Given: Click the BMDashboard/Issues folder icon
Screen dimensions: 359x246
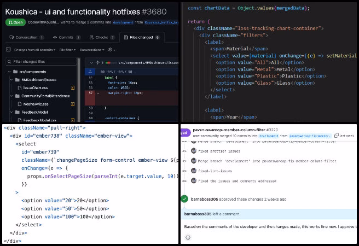Looking at the screenshot, I should pyautogui.click(x=18, y=80).
